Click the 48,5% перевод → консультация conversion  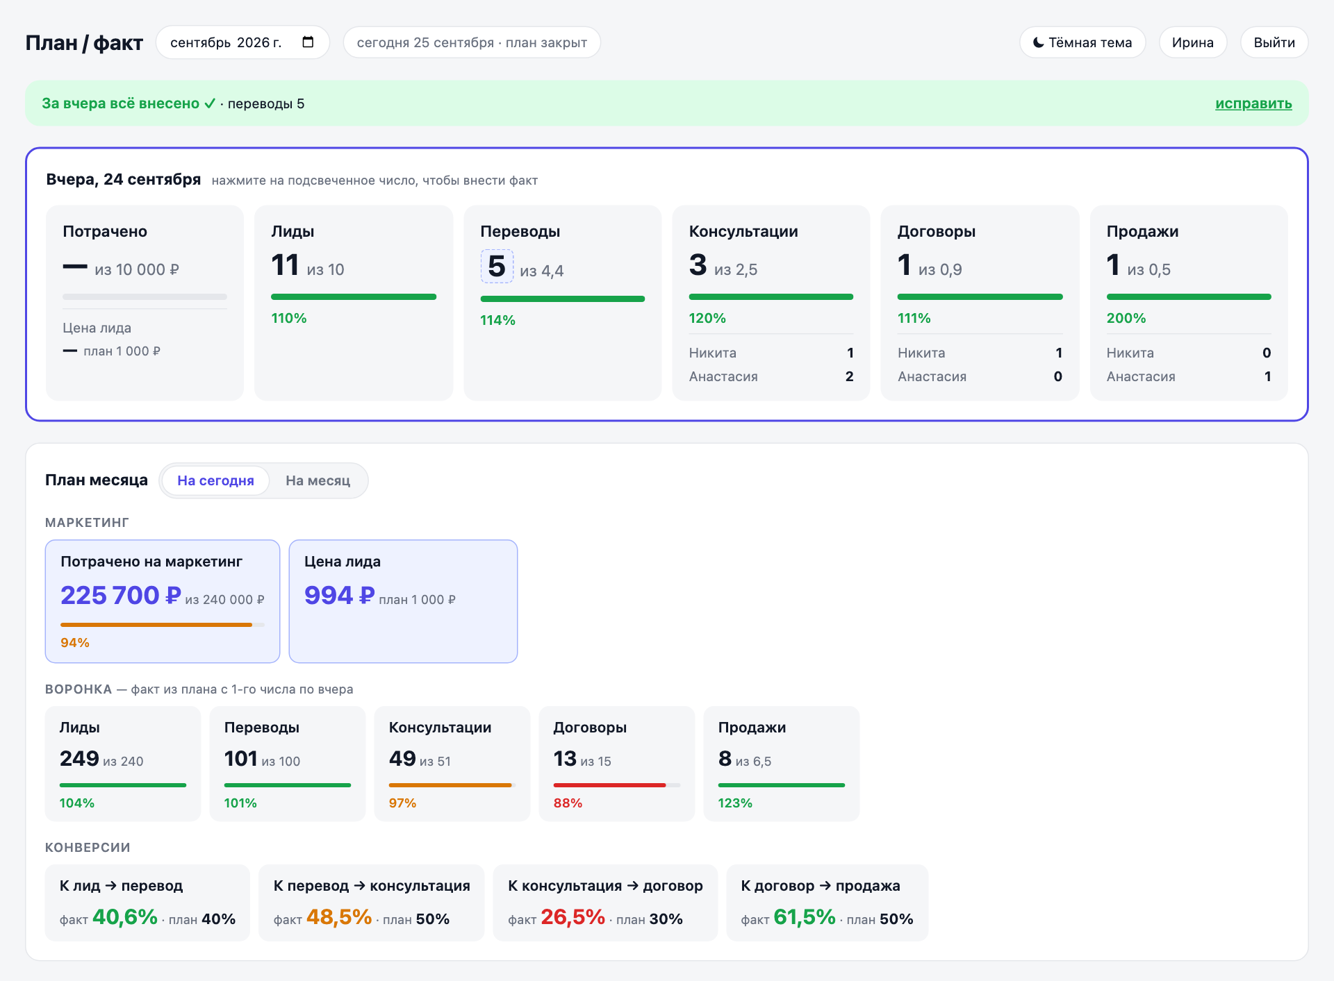click(x=339, y=917)
